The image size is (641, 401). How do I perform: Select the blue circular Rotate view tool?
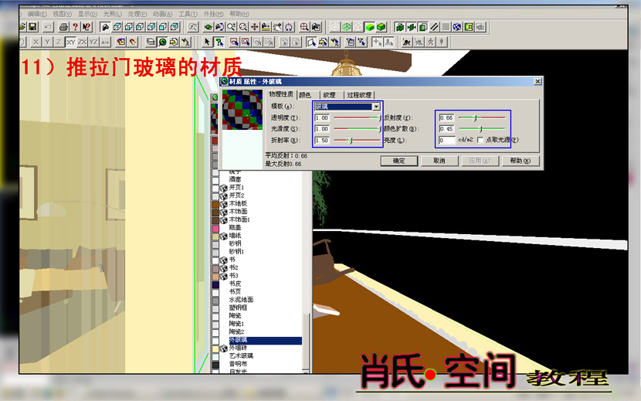289,27
